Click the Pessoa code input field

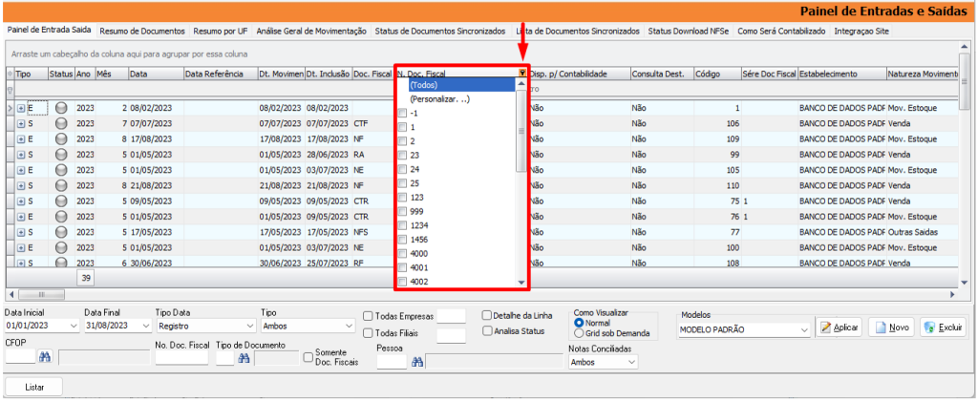pos(393,362)
